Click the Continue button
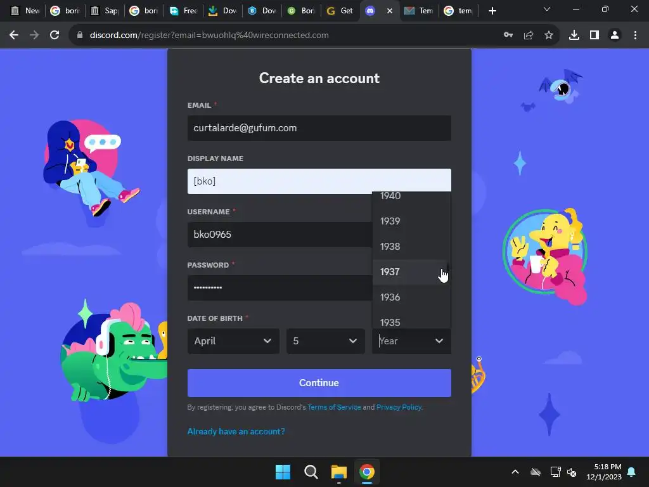The image size is (649, 487). (x=319, y=383)
